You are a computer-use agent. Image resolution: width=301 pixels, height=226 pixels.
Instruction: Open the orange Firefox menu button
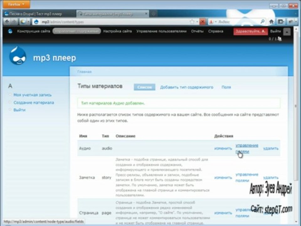[x=17, y=4]
